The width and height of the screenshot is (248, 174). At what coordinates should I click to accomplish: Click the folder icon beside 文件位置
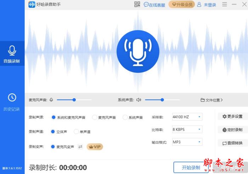pos(202,100)
